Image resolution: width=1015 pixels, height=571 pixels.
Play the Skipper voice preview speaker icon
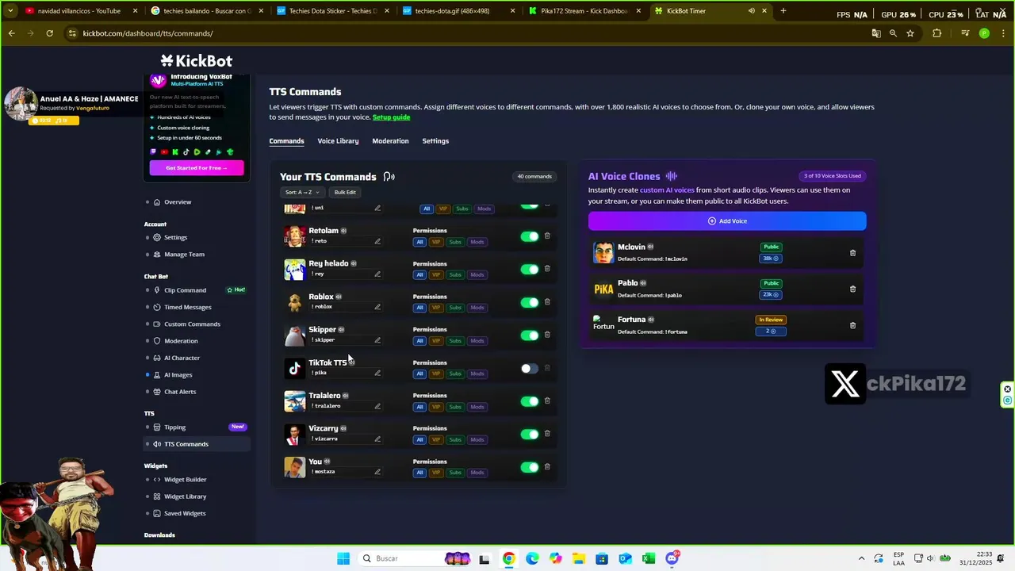tap(342, 329)
